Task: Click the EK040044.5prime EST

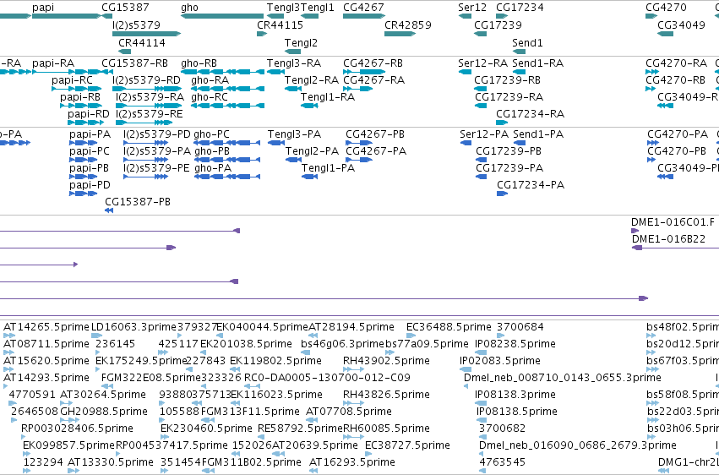Action: click(220, 336)
